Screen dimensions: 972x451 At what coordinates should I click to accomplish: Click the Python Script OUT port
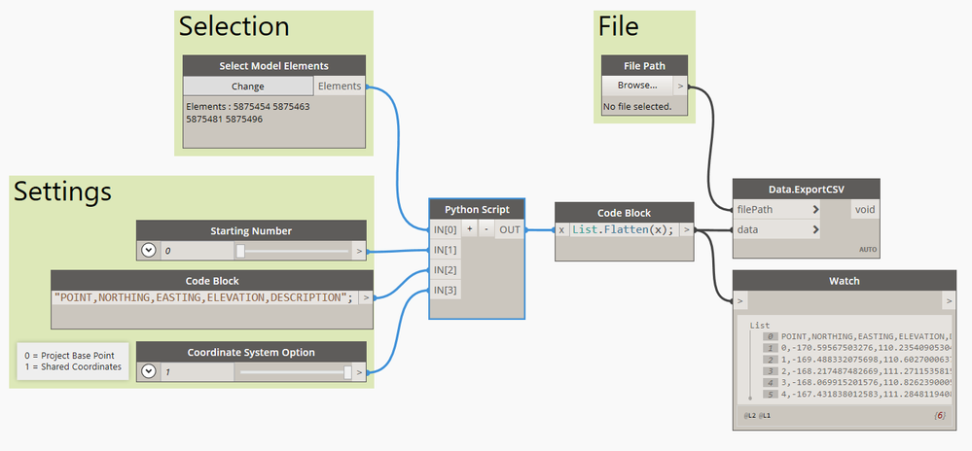tap(510, 229)
